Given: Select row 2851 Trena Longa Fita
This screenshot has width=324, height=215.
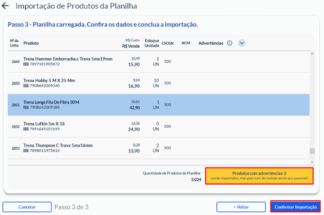Looking at the screenshot, I should [x=158, y=105].
